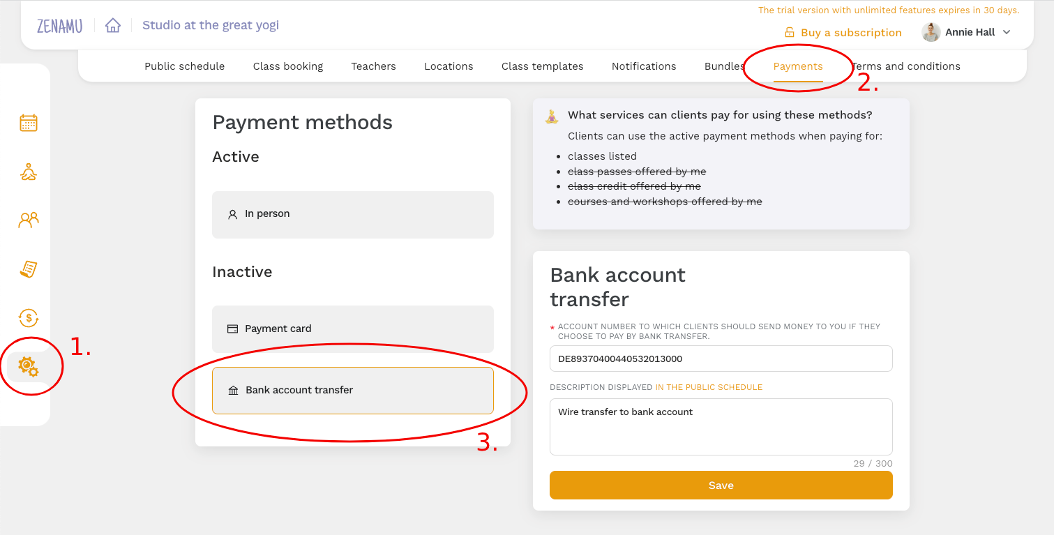The width and height of the screenshot is (1054, 535).
Task: Click the Zenamu logo
Action: [60, 27]
